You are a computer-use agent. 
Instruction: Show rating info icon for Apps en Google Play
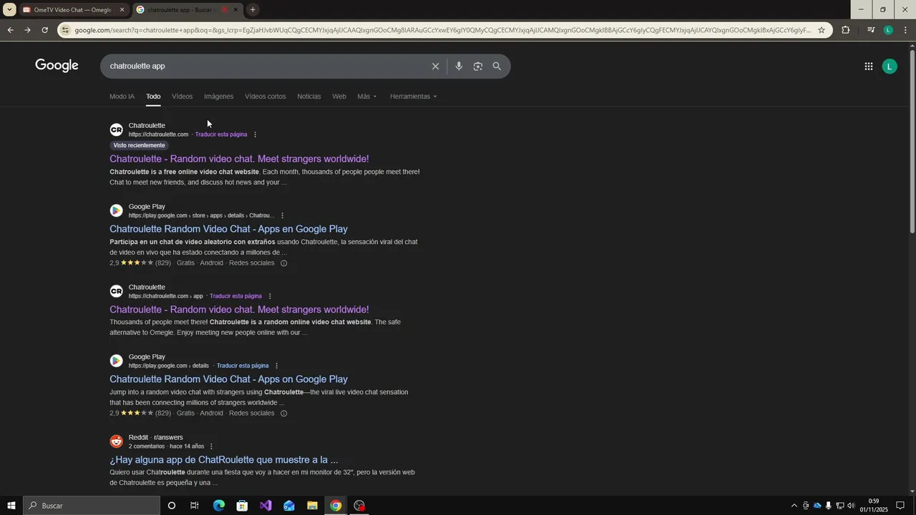click(x=284, y=263)
